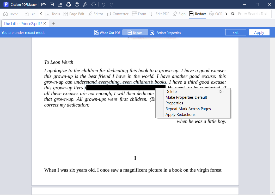Click the scroll down arrow
The height and width of the screenshot is (195, 275).
[x=273, y=193]
